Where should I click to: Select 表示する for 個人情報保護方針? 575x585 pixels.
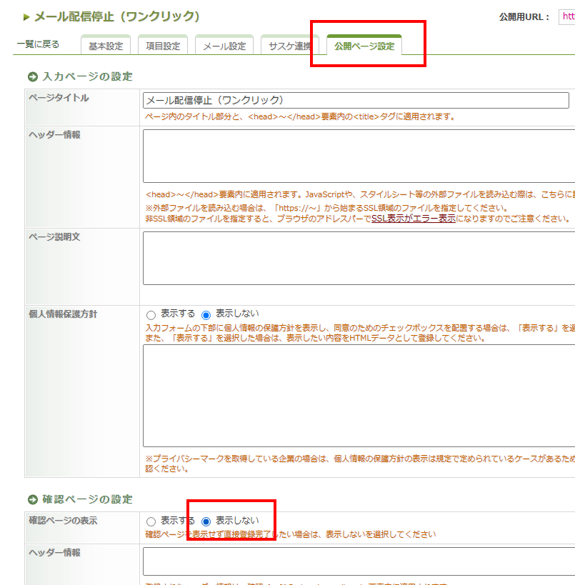pos(151,315)
